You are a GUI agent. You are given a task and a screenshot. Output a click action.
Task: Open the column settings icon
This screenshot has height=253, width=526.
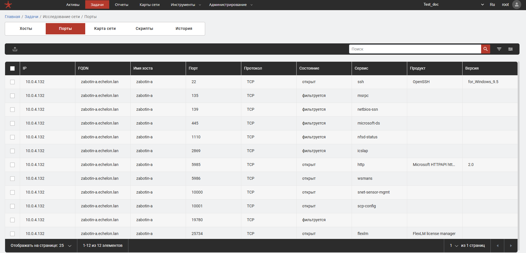(510, 49)
